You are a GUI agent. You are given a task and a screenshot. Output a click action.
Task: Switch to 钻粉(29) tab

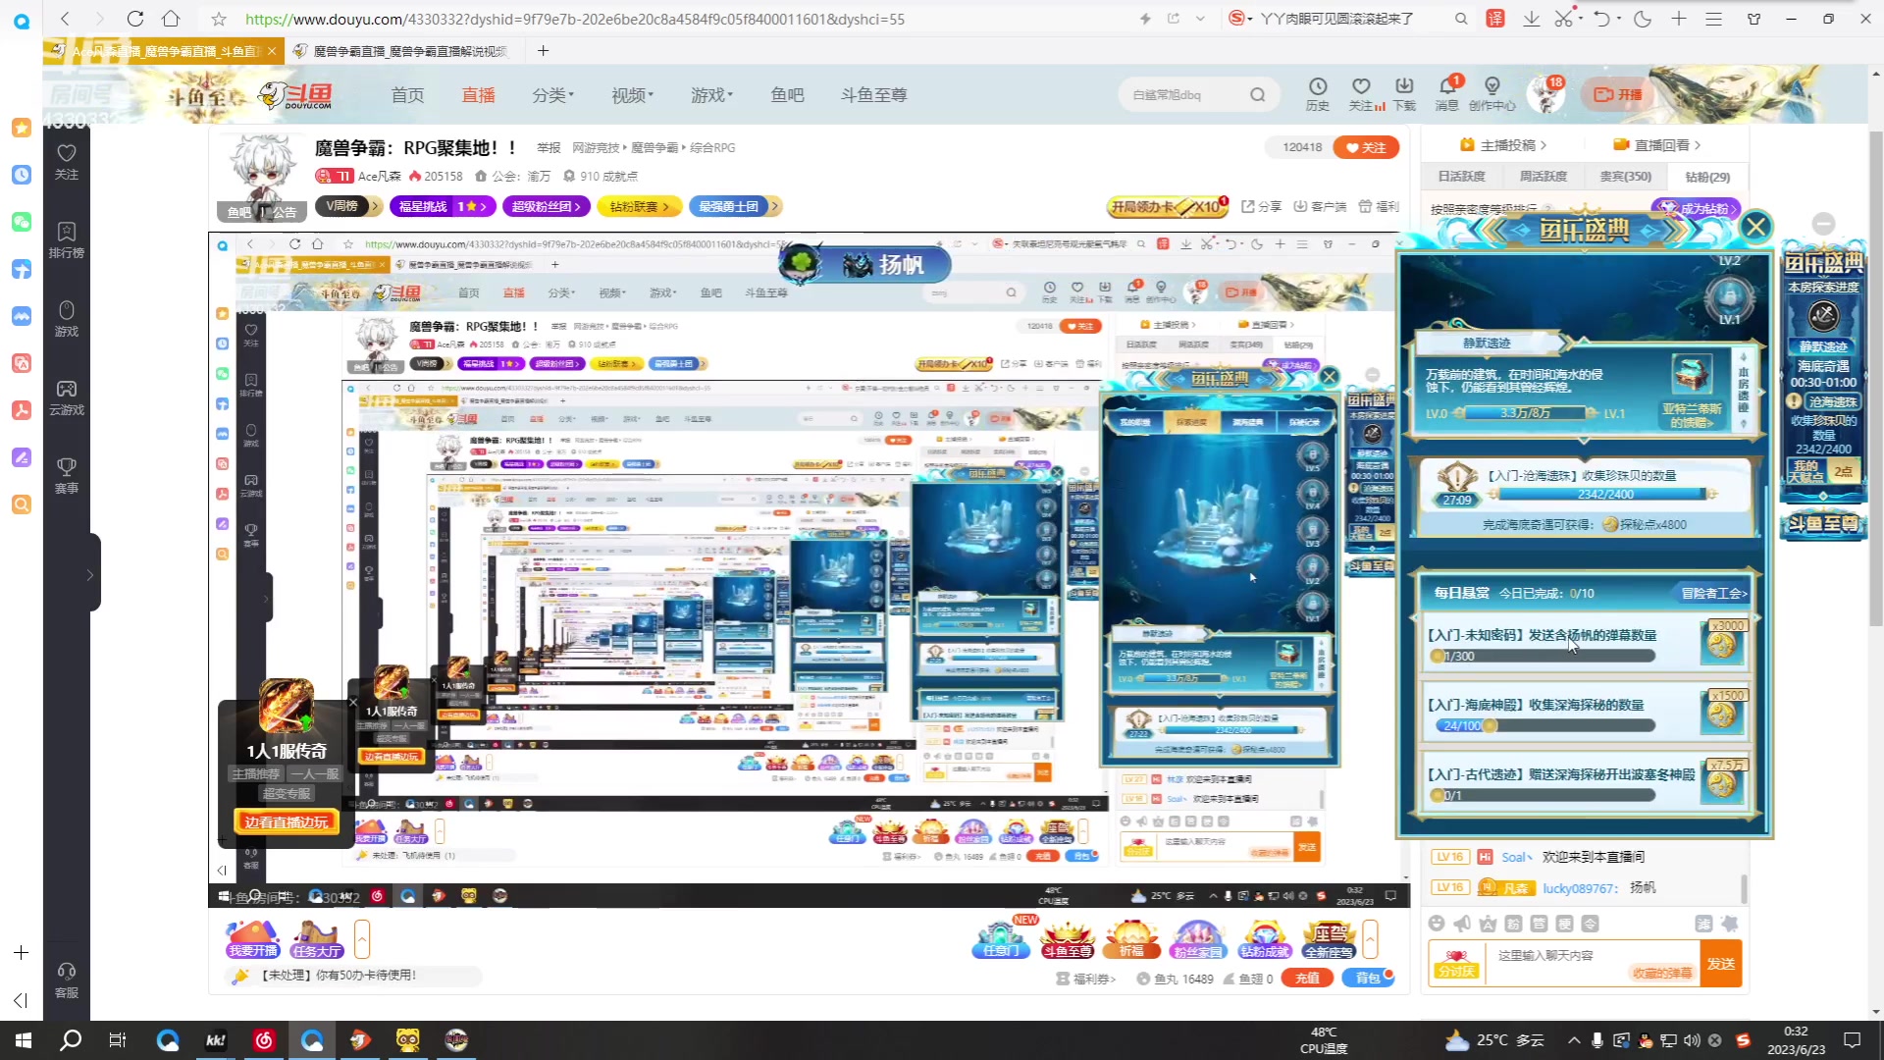click(1706, 177)
